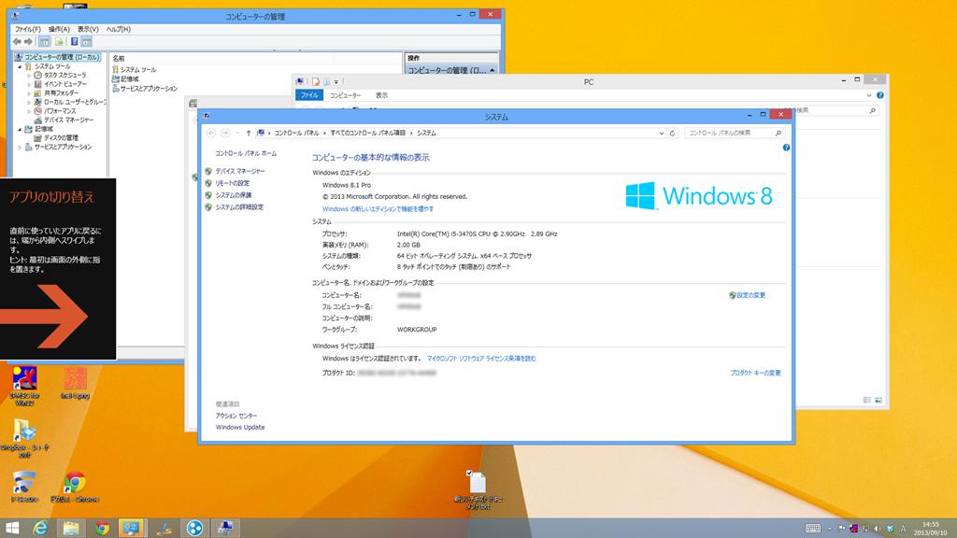
Task: Select the Chrome shortcut desktop icon
Action: pos(75,487)
